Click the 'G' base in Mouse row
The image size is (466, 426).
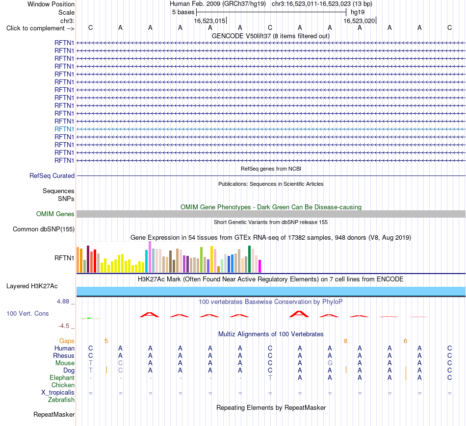330,363
